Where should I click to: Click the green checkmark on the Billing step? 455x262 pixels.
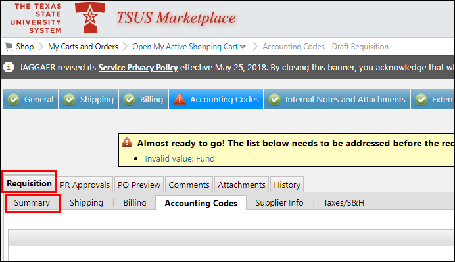(x=129, y=99)
